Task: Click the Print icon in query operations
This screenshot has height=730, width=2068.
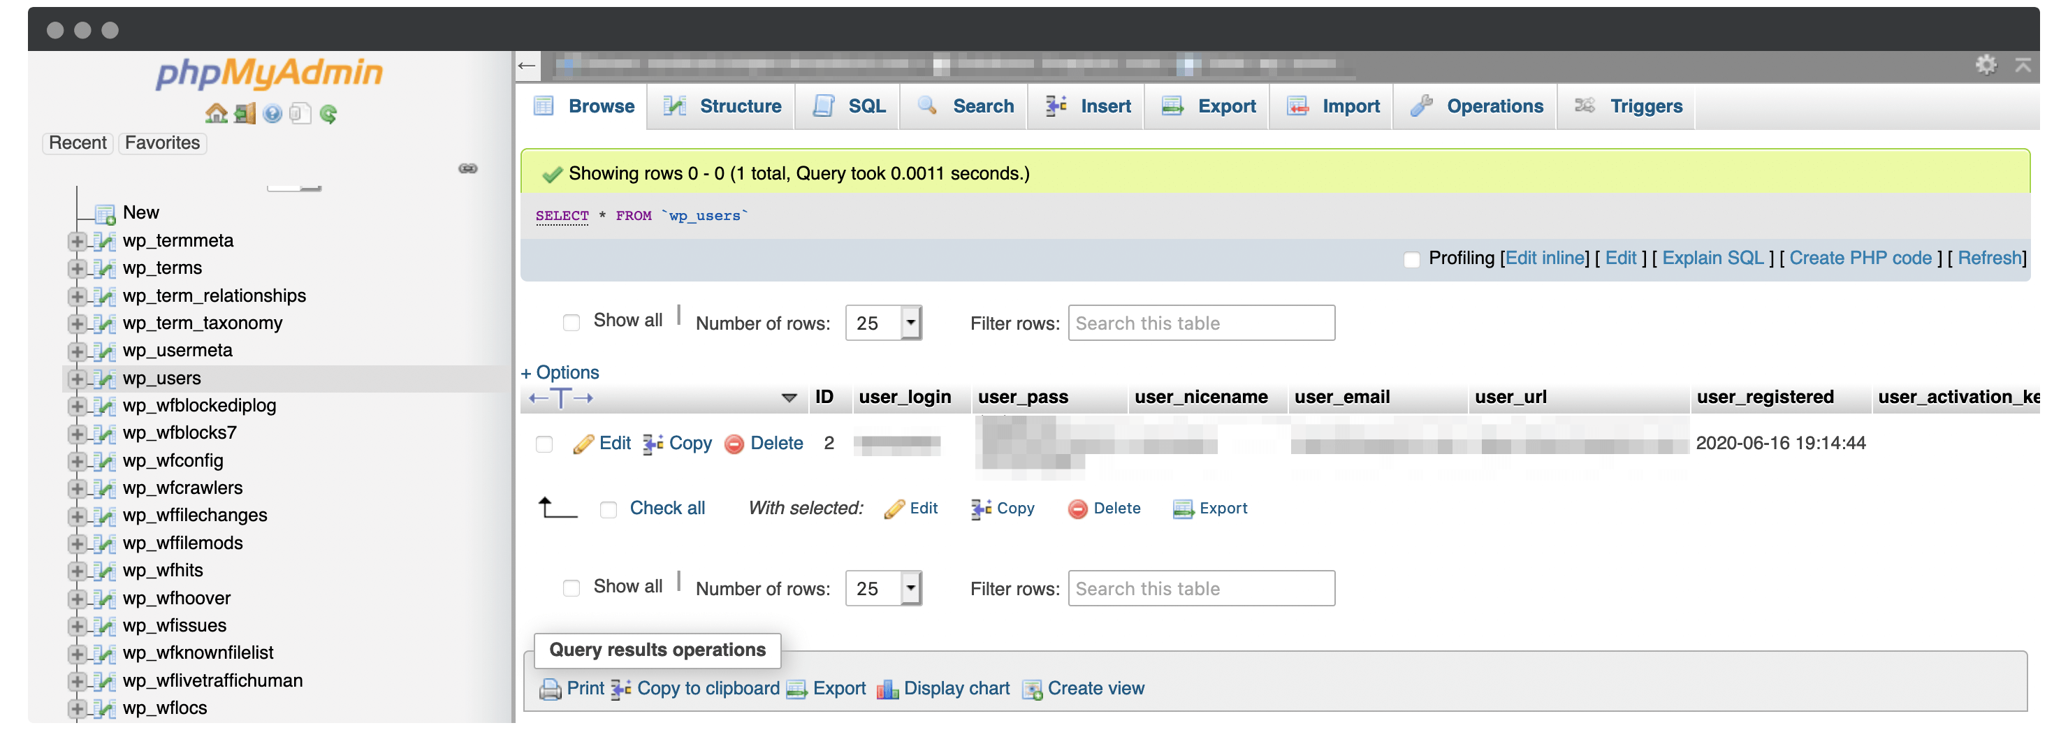Action: [x=550, y=689]
